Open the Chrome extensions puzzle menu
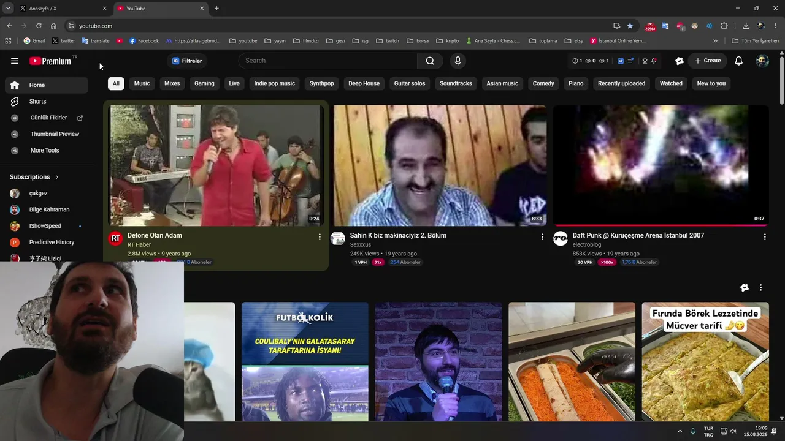Image resolution: width=785 pixels, height=441 pixels. [x=724, y=26]
